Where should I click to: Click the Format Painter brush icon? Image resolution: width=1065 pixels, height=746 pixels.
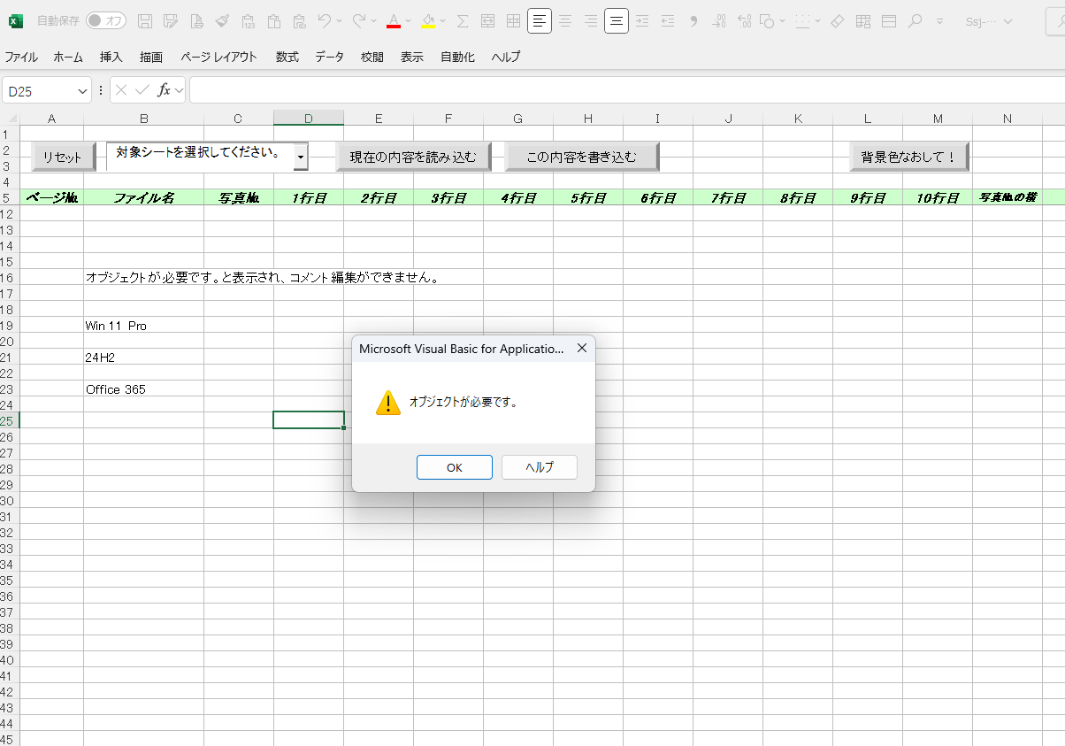click(x=222, y=20)
